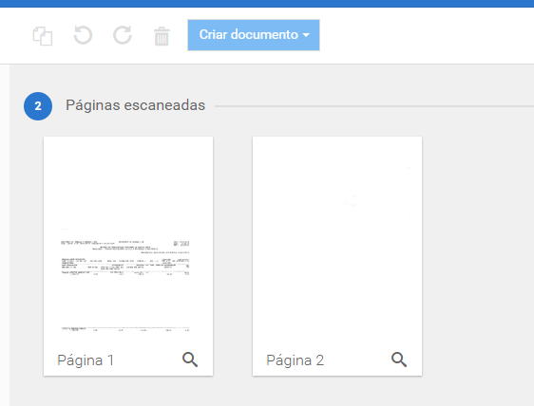Click the blue step 2 circle badge
The image size is (534, 406).
(x=38, y=106)
